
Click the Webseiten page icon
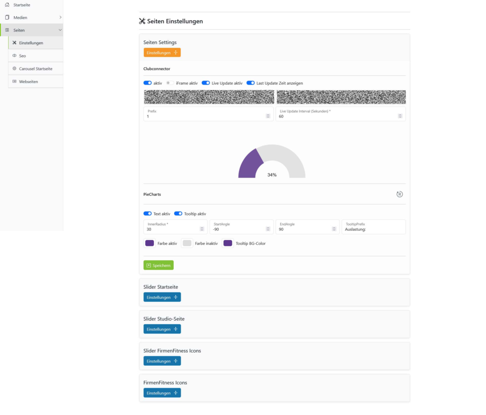(x=14, y=81)
